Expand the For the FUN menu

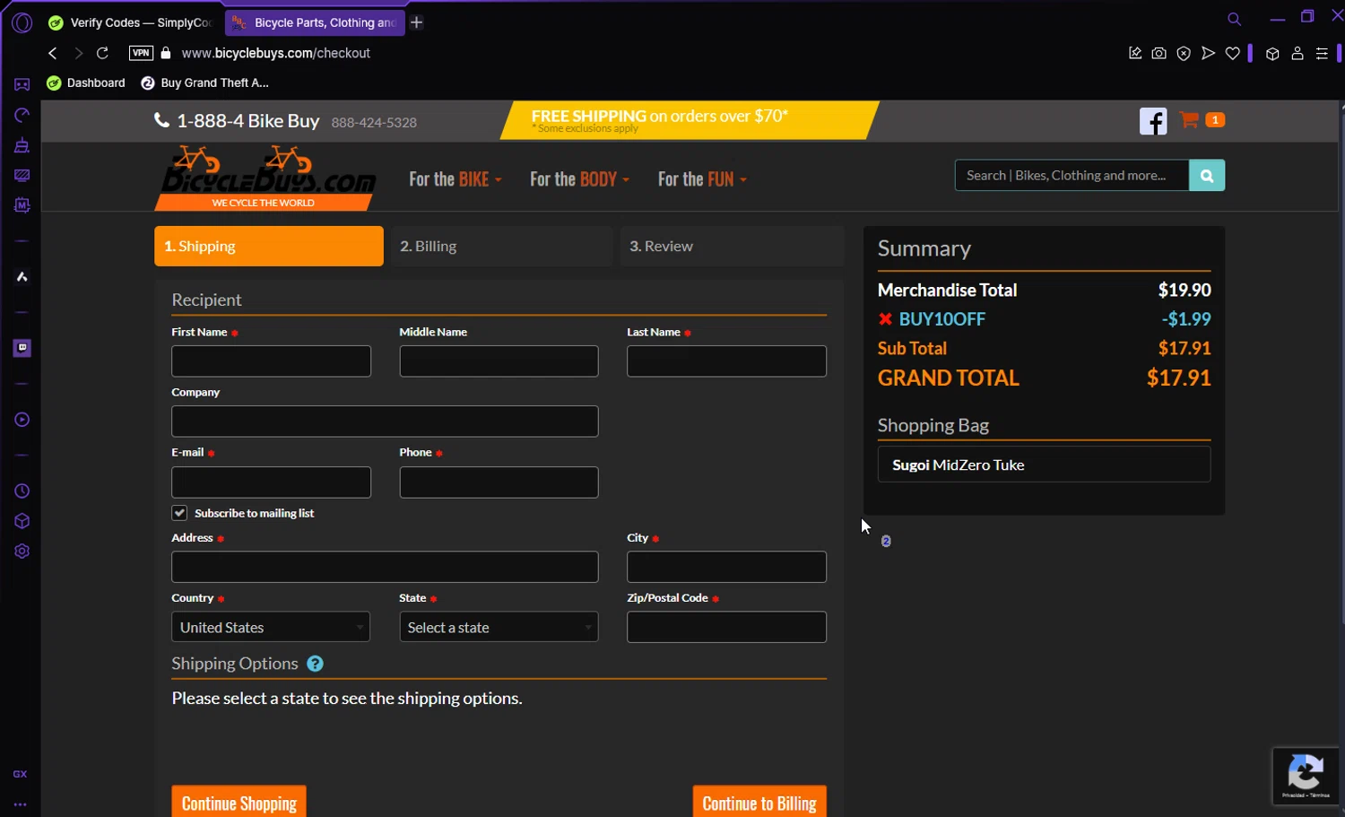(x=702, y=179)
